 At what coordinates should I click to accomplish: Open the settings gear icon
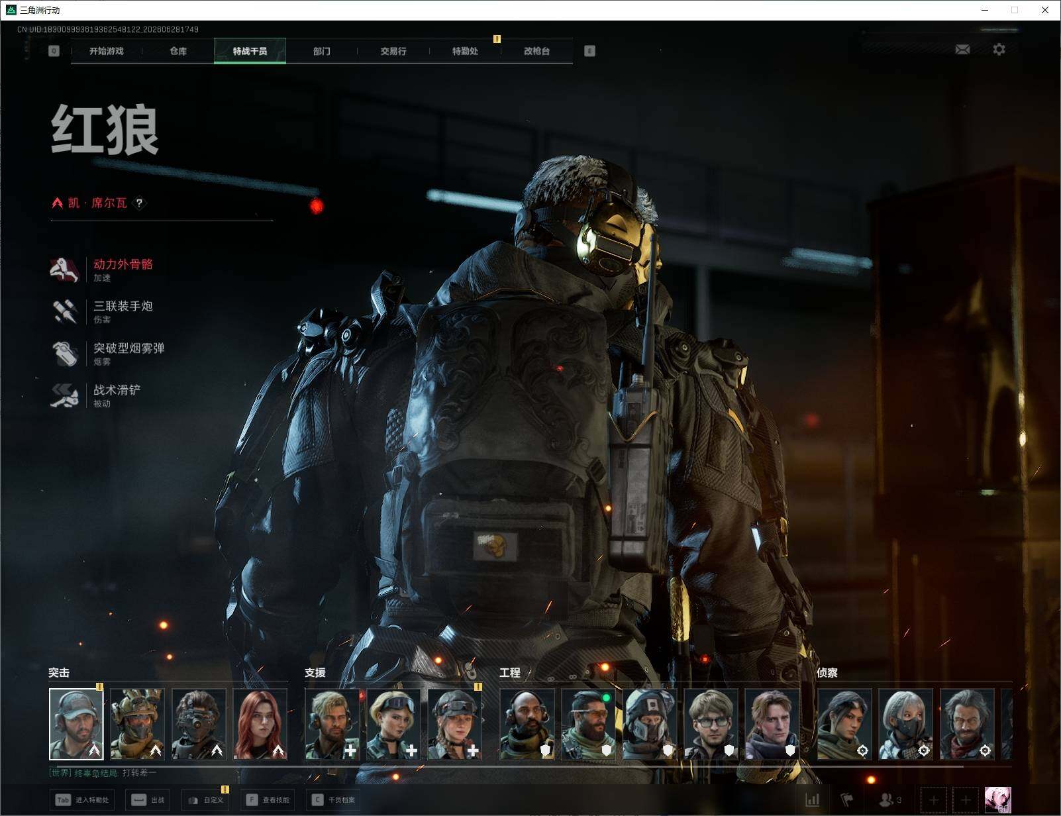pyautogui.click(x=999, y=50)
